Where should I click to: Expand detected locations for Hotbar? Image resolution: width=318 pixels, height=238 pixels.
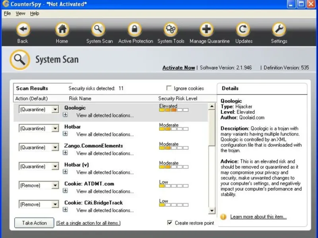[x=65, y=134]
